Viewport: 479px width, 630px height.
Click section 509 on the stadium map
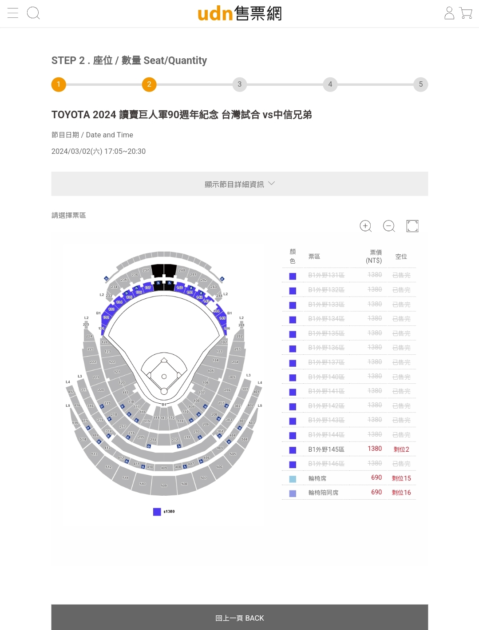coord(164,485)
